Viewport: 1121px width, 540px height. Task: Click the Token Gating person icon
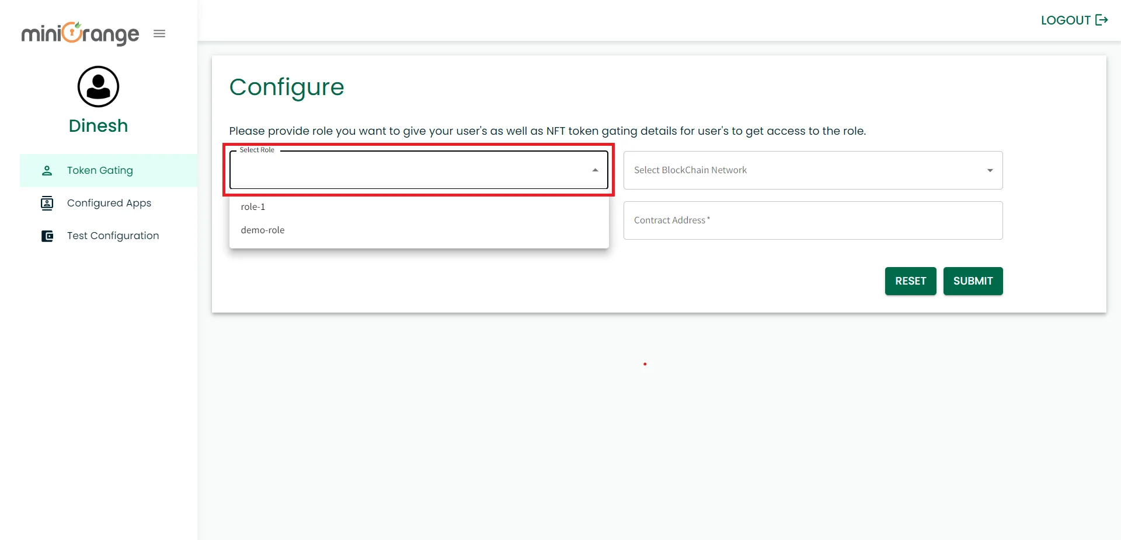point(47,170)
